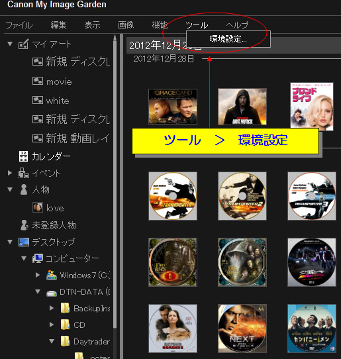The height and width of the screenshot is (359, 341).
Task: Expand the CD folder node
Action: click(52, 325)
